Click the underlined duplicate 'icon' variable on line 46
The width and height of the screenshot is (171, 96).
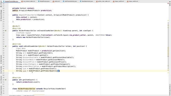coord(24,71)
